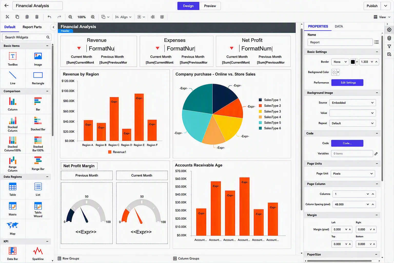Click the Zoom out magnifier icon
Viewport: 394px width, 263px height.
pos(70,17)
